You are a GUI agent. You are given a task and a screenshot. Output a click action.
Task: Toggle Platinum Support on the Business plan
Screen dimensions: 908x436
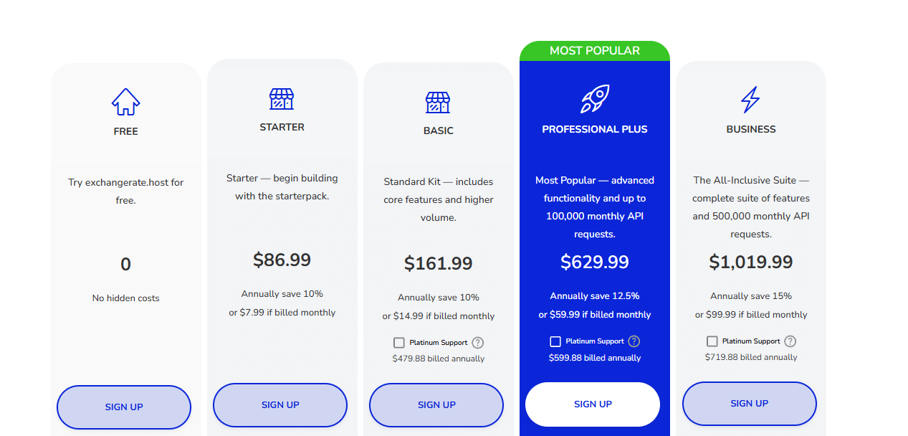712,341
